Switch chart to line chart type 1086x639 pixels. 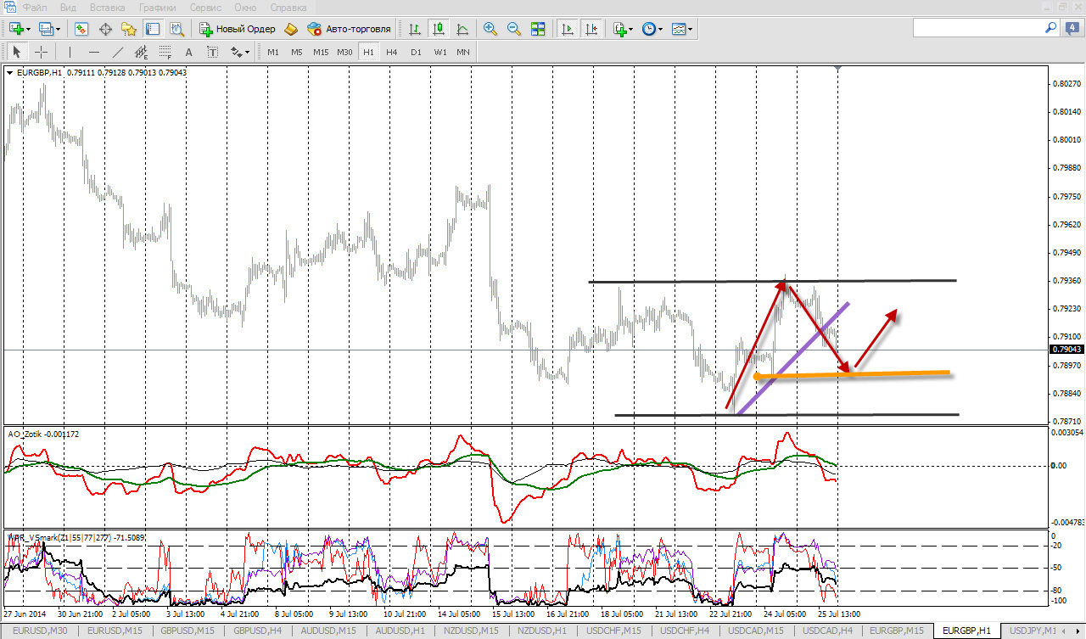point(462,29)
